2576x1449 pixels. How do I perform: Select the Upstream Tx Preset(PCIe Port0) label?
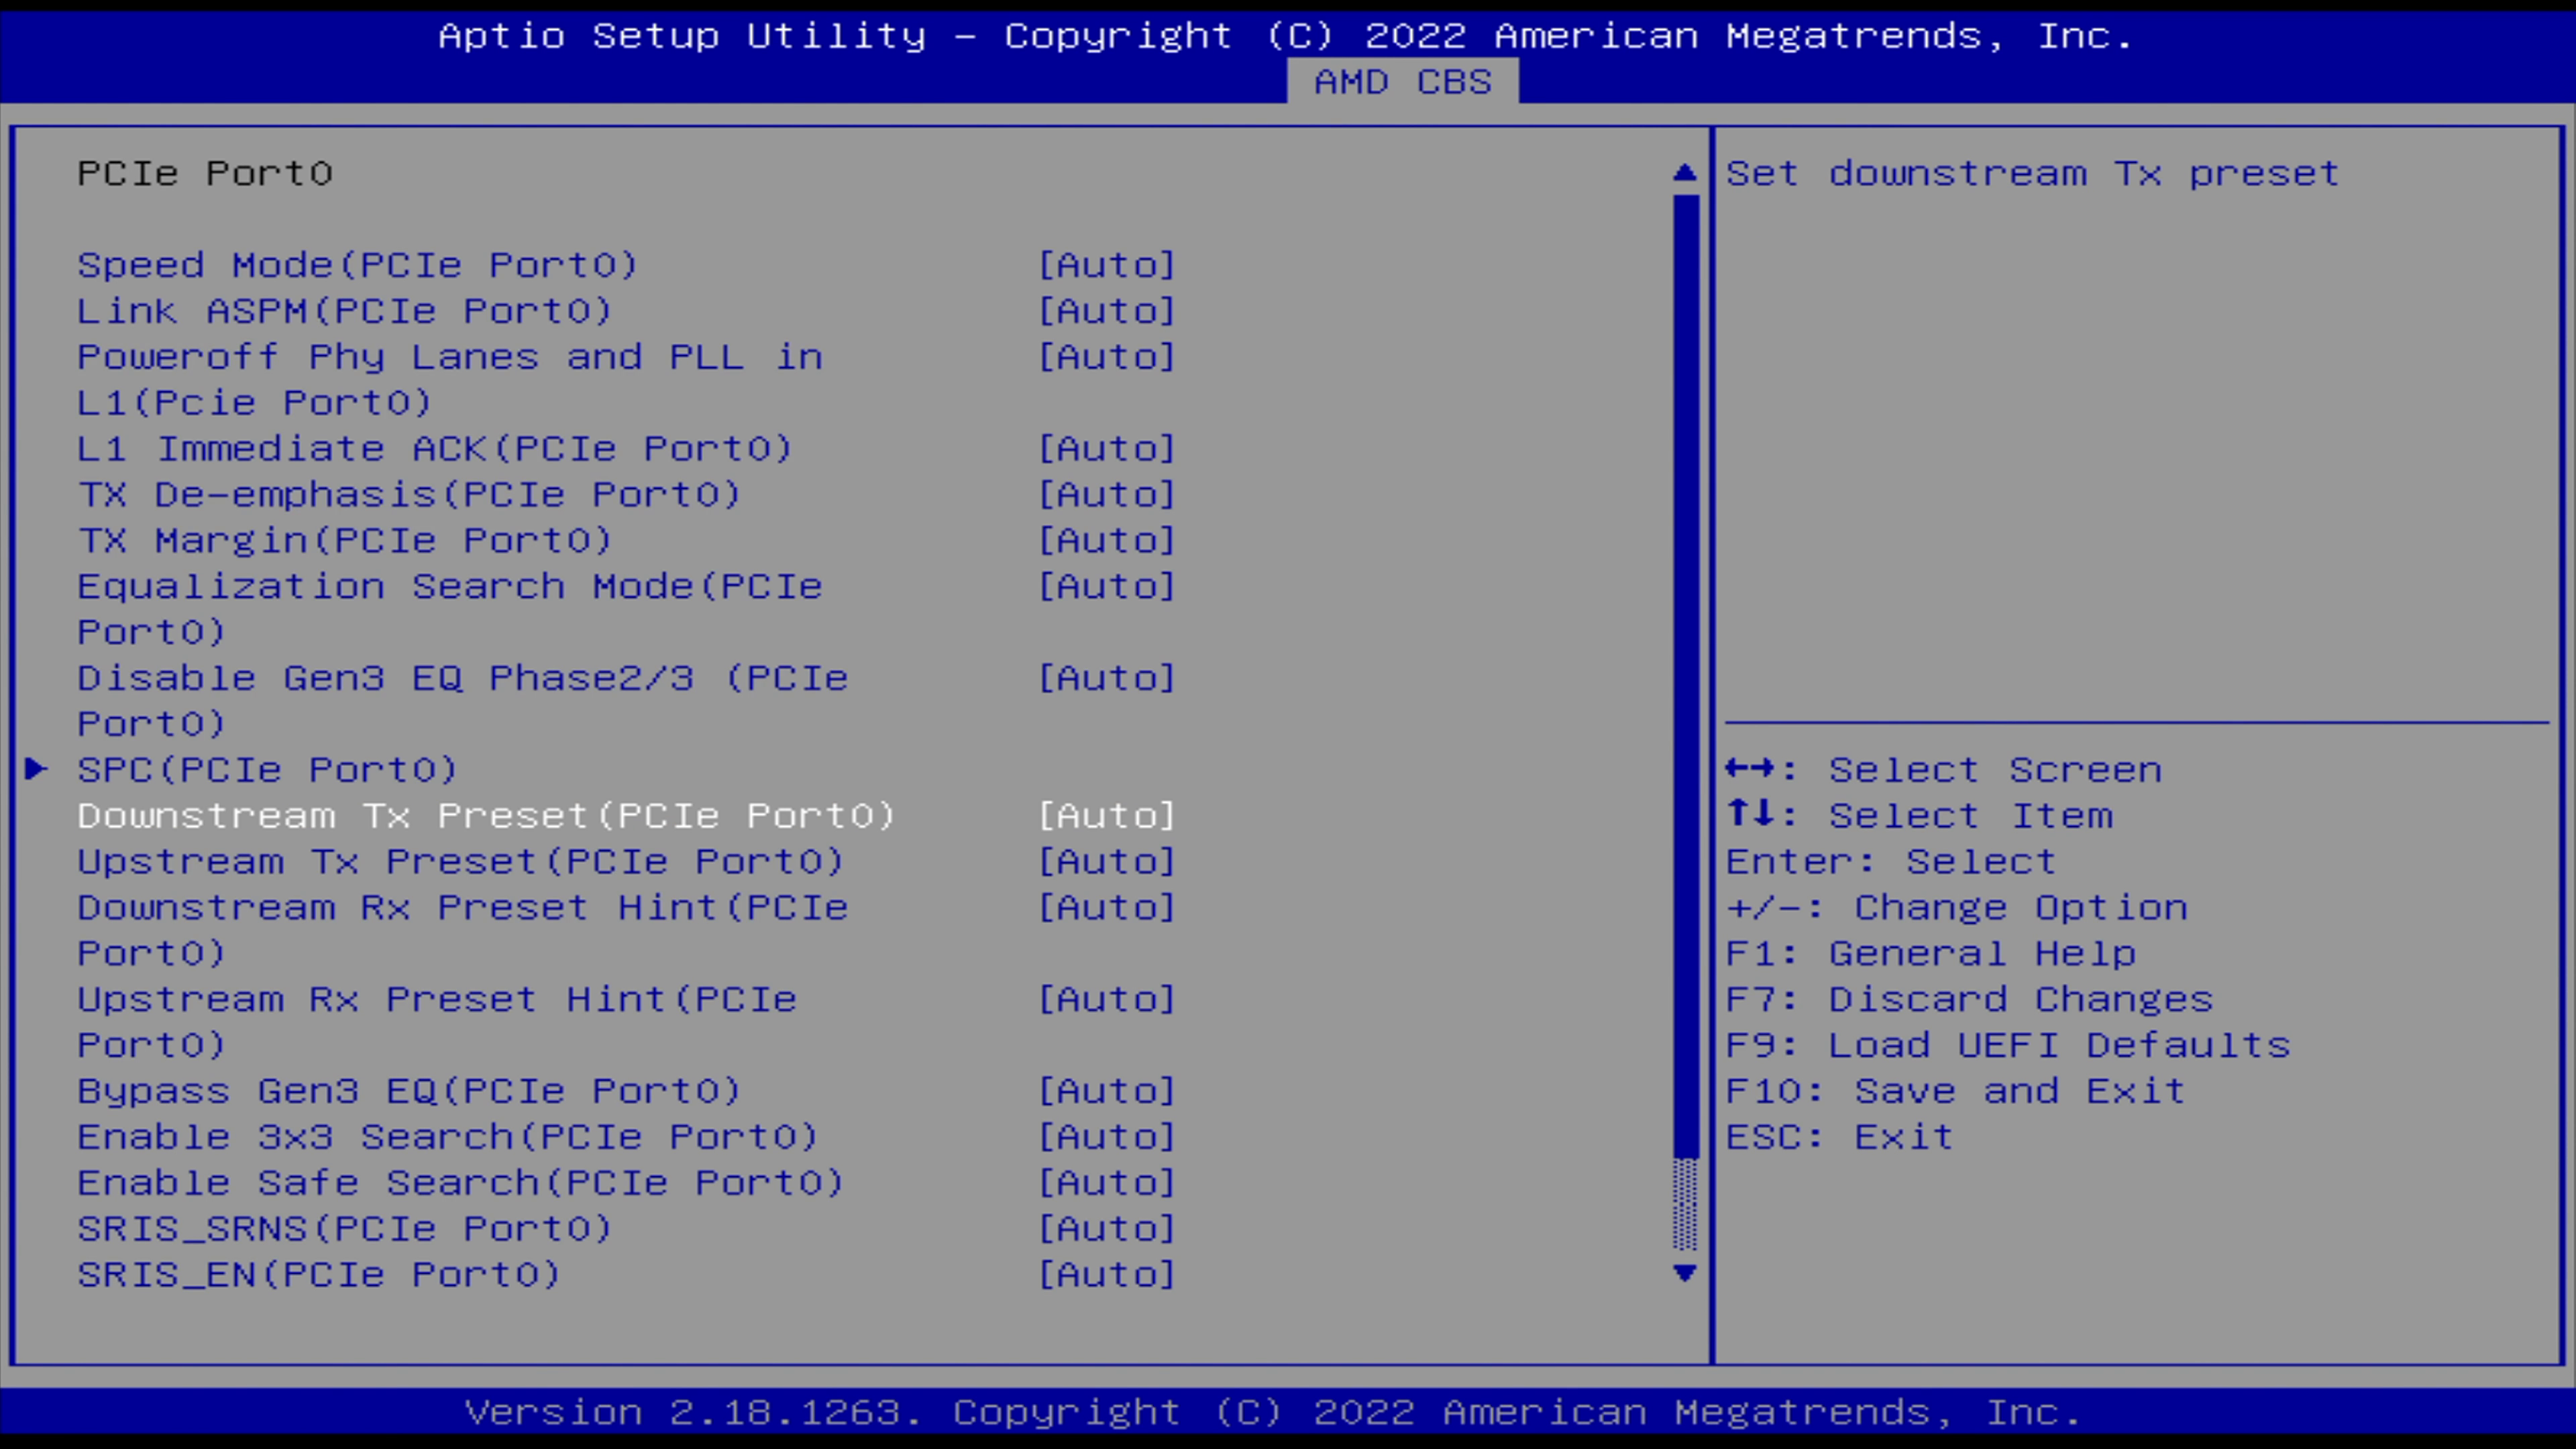(461, 862)
